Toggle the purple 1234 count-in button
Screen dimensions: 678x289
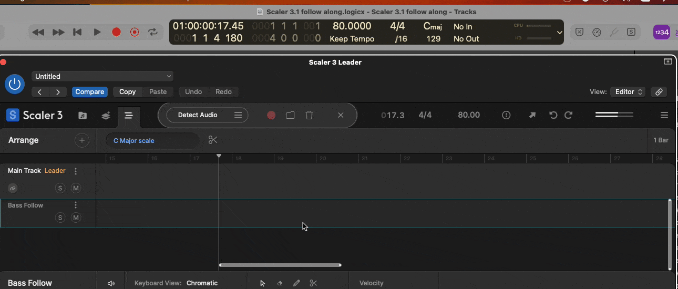tap(661, 32)
